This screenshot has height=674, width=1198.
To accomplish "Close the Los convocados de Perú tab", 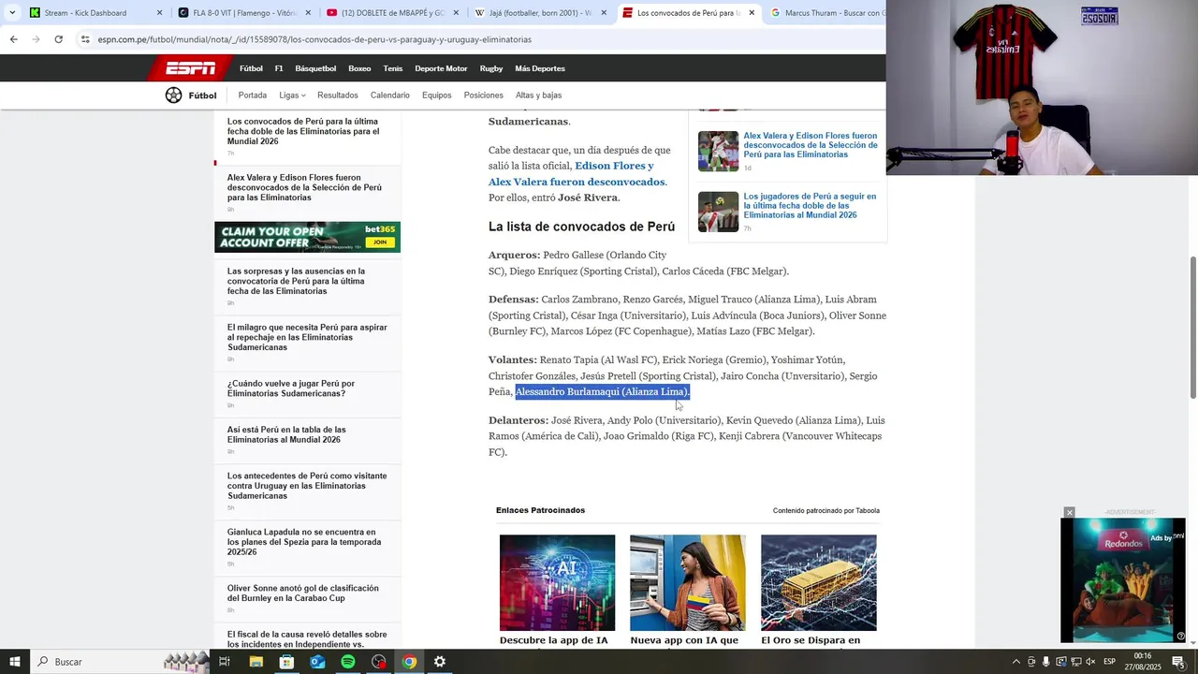I will pyautogui.click(x=752, y=13).
